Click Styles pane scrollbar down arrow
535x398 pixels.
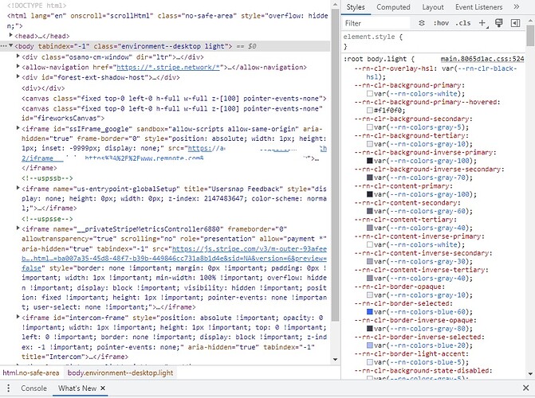click(x=530, y=374)
